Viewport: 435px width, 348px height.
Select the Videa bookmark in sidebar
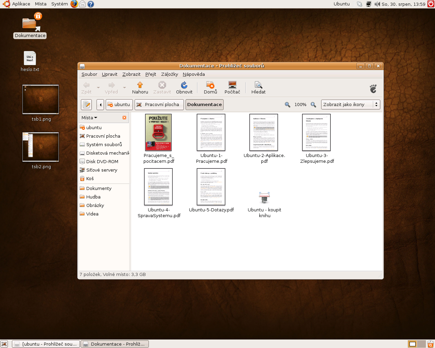[x=104, y=214]
